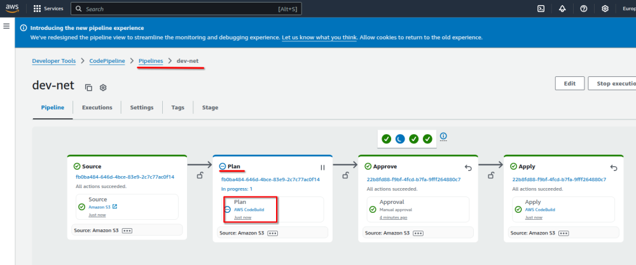
Task: Expand the hamburger side navigation
Action: coord(6,26)
